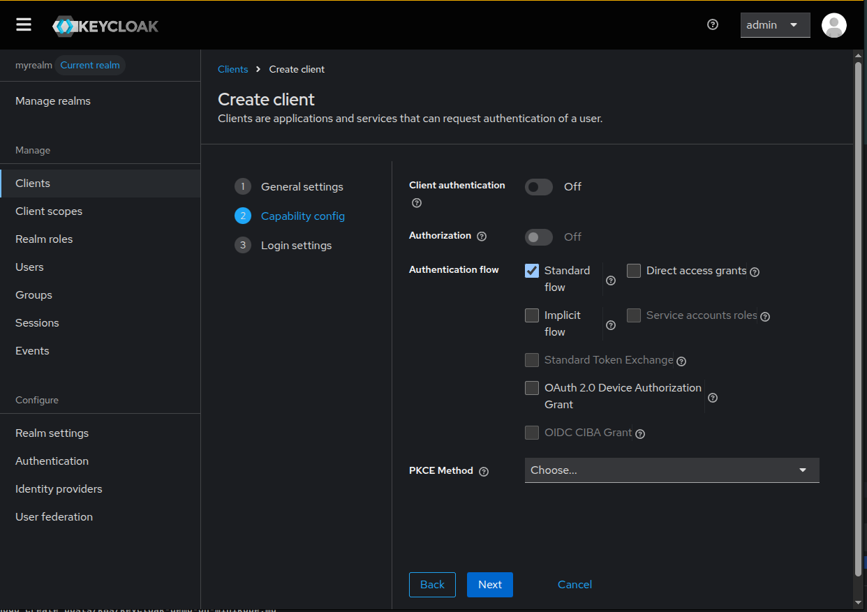Viewport: 867px width, 612px height.
Task: Open the PKCE Method dropdown
Action: (x=672, y=470)
